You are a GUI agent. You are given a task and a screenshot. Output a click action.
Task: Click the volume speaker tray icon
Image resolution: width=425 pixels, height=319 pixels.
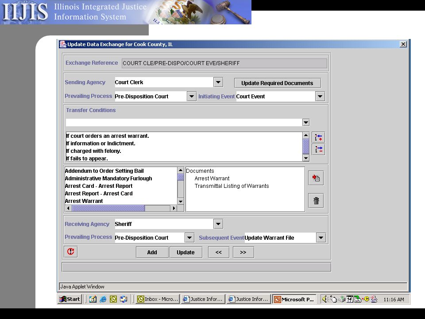coord(325,299)
